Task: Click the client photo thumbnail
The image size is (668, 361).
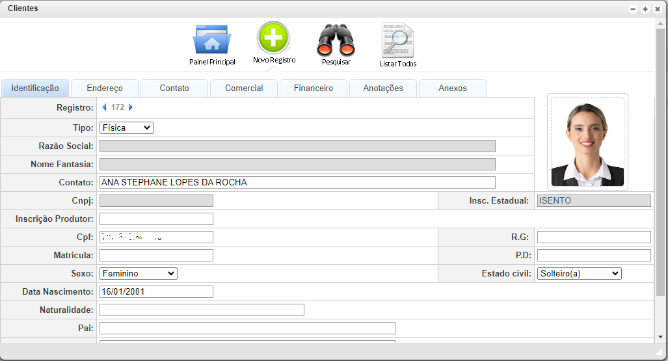Action: click(x=587, y=142)
